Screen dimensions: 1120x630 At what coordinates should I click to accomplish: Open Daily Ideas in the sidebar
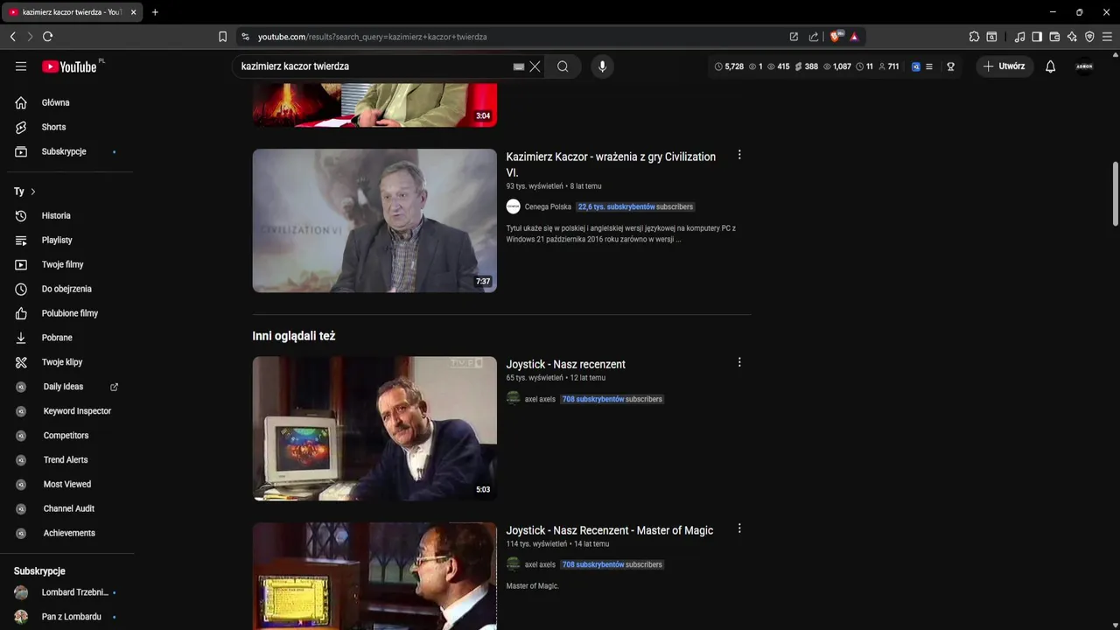pyautogui.click(x=63, y=387)
